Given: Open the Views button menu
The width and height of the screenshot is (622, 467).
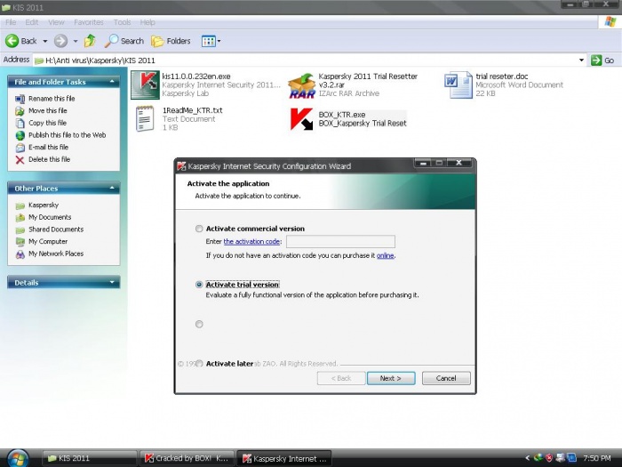Looking at the screenshot, I should 211,41.
